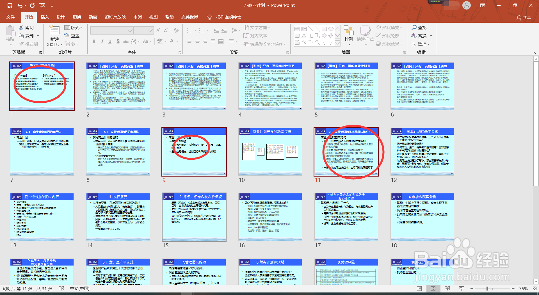Select the oval shape in gallery
Screen dimensions: 539x295
pos(331,29)
